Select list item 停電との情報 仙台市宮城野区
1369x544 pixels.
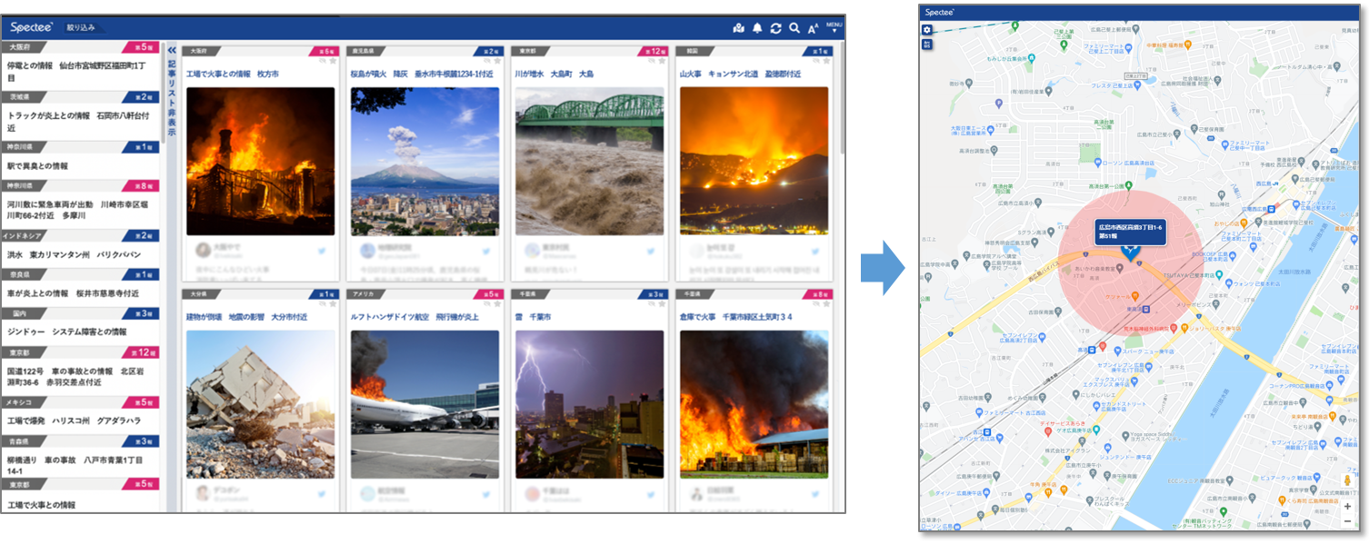(80, 72)
